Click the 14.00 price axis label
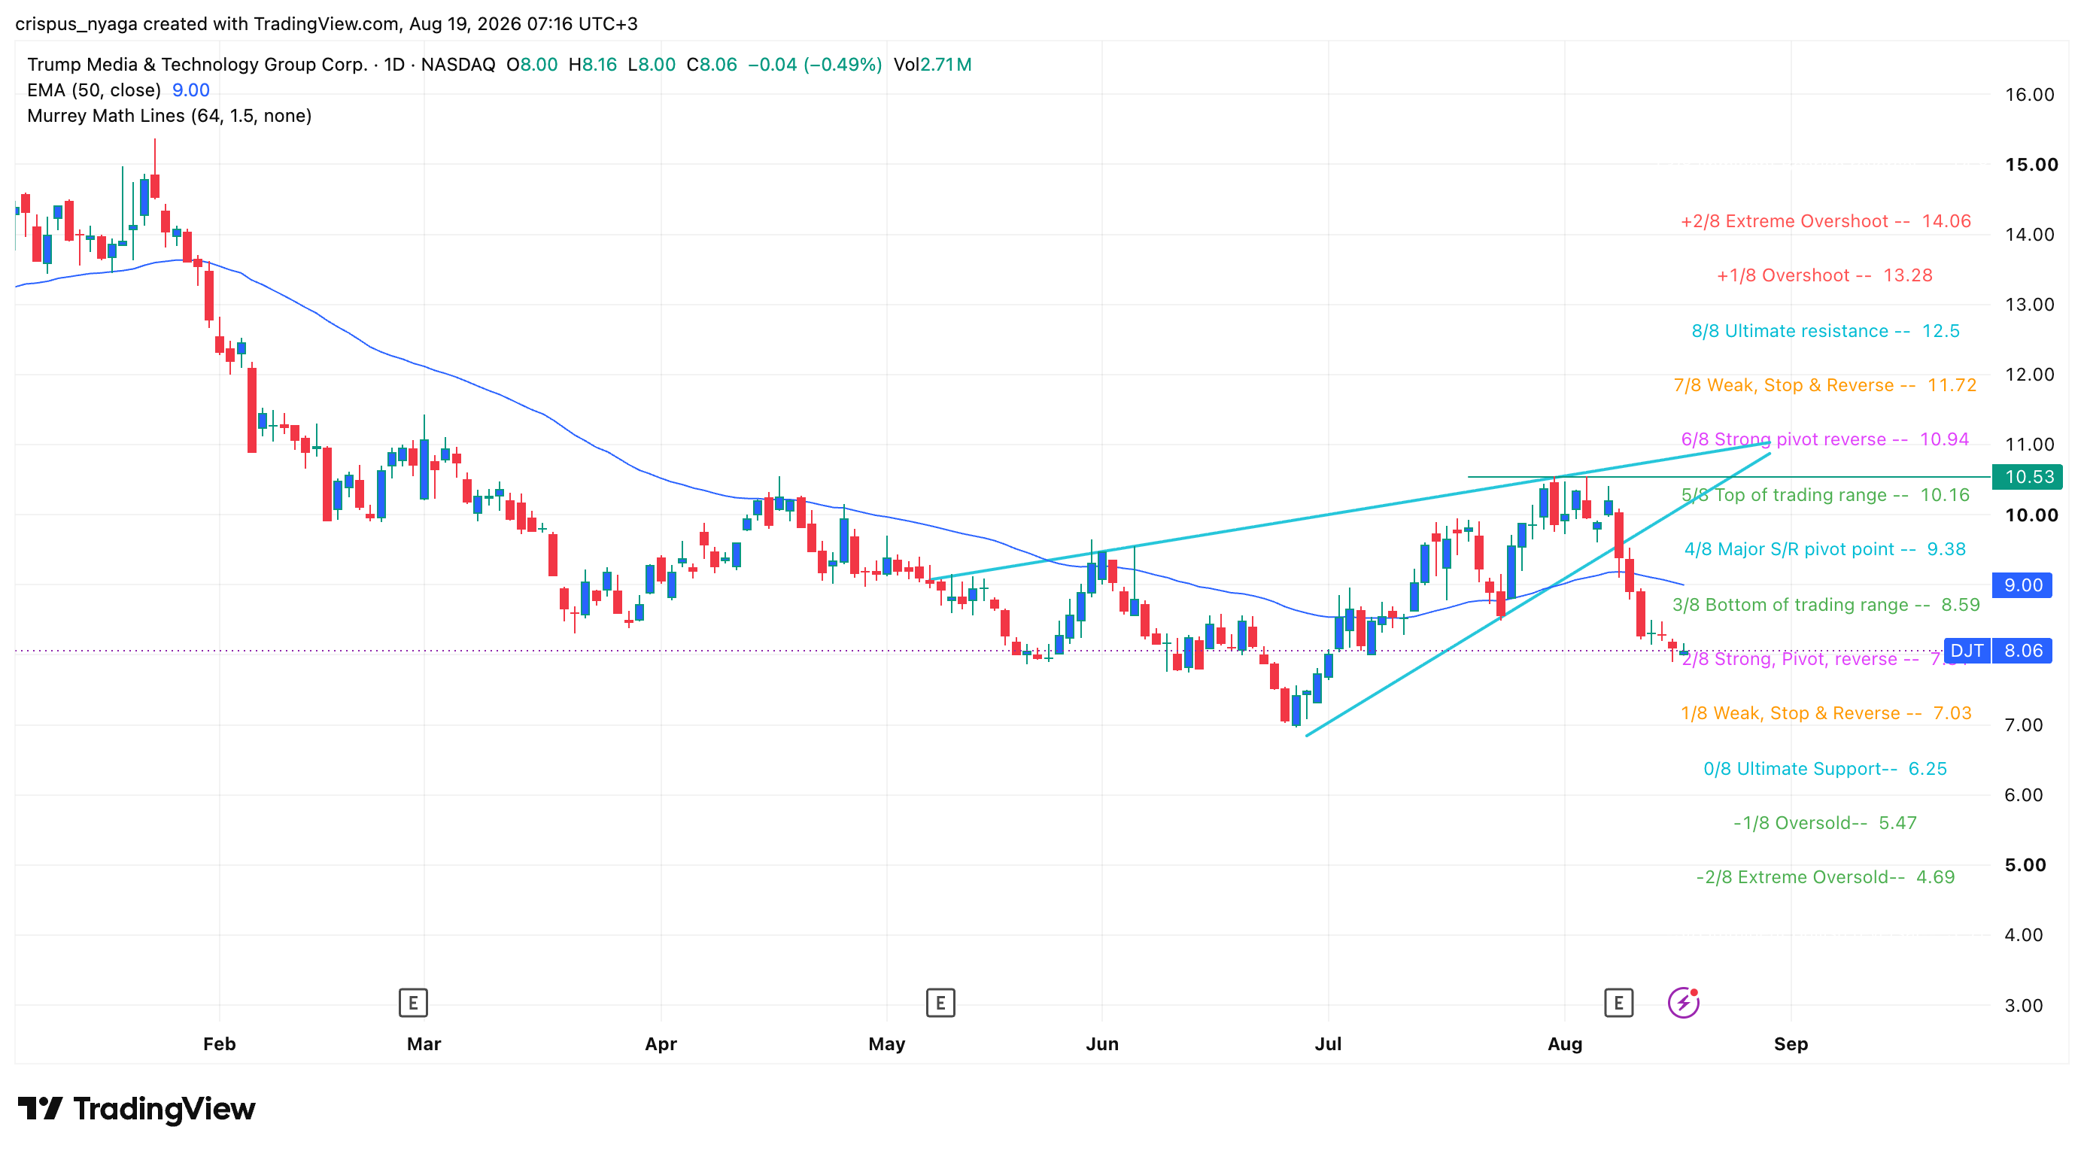The width and height of the screenshot is (2084, 1154). [x=2029, y=235]
